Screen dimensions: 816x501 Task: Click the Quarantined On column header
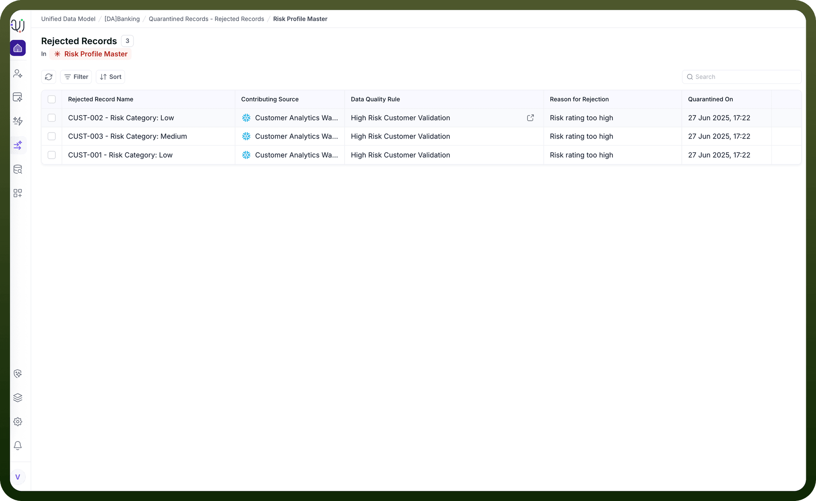pos(711,99)
